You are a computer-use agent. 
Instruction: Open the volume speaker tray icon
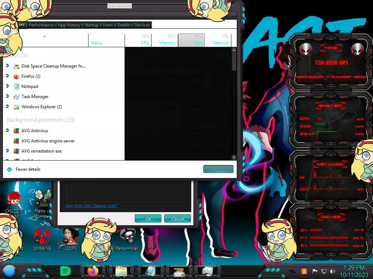click(333, 271)
